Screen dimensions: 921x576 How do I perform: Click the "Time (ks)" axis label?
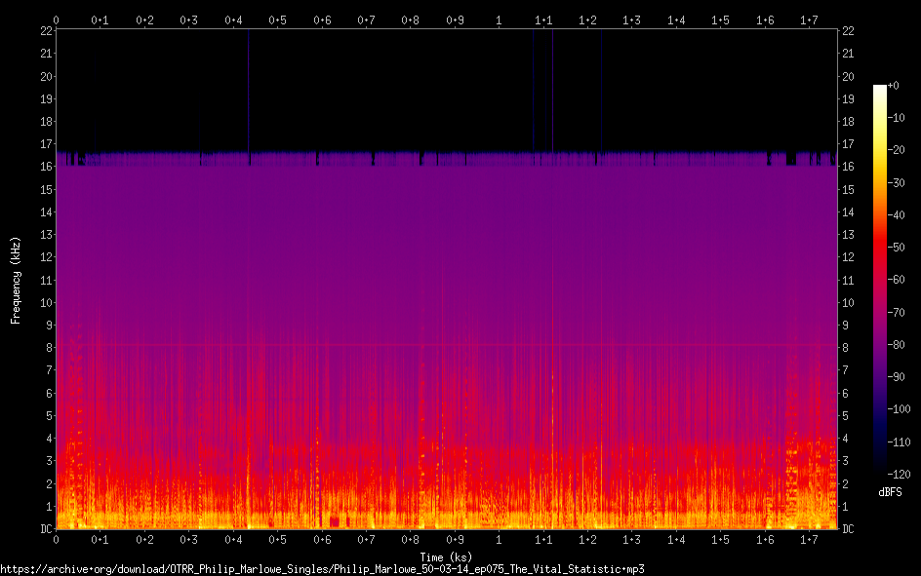click(446, 557)
